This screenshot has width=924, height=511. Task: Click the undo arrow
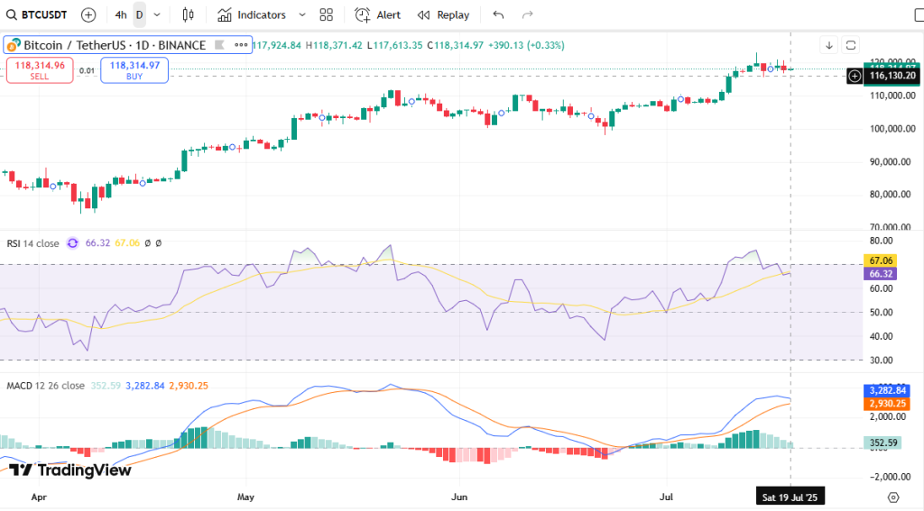(x=499, y=14)
